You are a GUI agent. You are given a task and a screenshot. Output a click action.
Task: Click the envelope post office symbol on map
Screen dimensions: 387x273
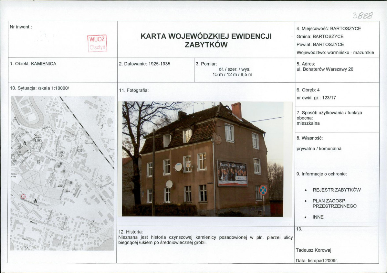point(79,150)
